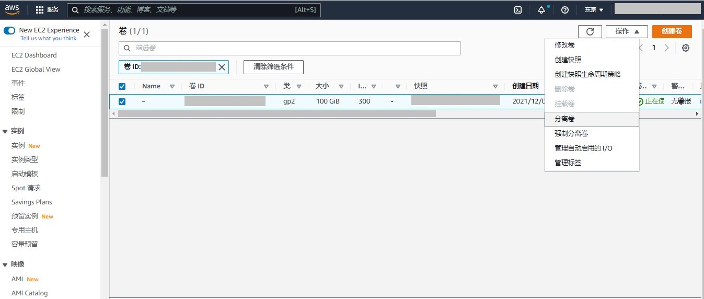This screenshot has width=704, height=299.
Task: Click the 创建卷 button
Action: point(672,31)
